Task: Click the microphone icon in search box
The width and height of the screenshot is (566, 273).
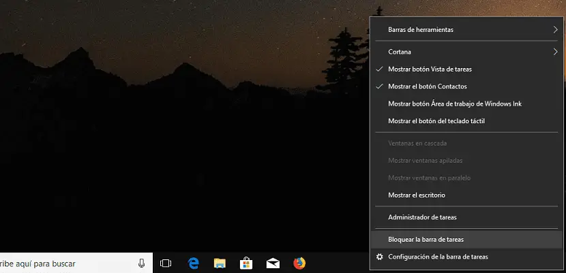Action: pos(141,263)
